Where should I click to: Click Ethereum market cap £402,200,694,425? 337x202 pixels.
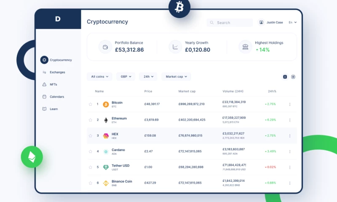pos(192,120)
